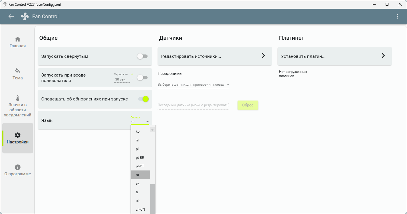Open Значки в области уведомлений section
This screenshot has width=407, height=214.
click(18, 106)
